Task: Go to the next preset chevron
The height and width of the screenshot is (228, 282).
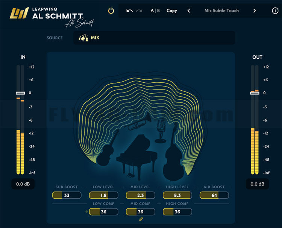Action: click(x=255, y=11)
